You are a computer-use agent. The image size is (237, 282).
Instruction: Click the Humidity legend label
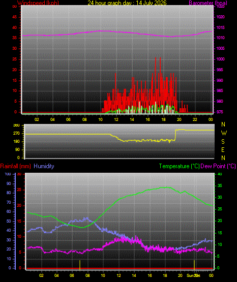[44, 166]
